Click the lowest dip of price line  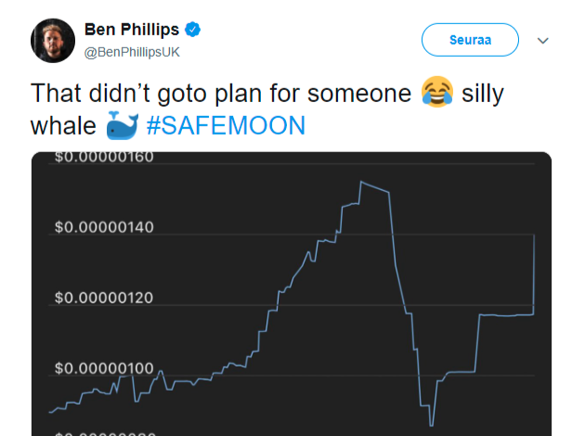432,423
